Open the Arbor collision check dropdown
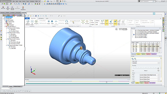Screen dimensions: 167x94 click(150, 79)
